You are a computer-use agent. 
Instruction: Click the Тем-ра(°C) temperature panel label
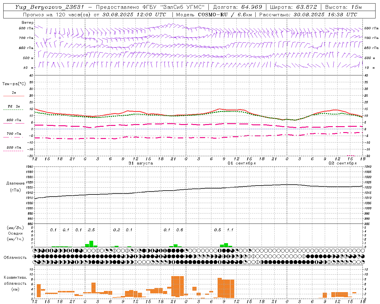click(x=14, y=84)
